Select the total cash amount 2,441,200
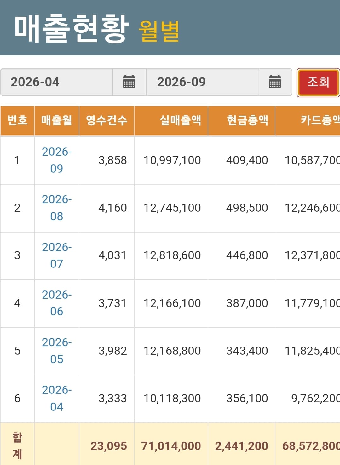 click(242, 446)
